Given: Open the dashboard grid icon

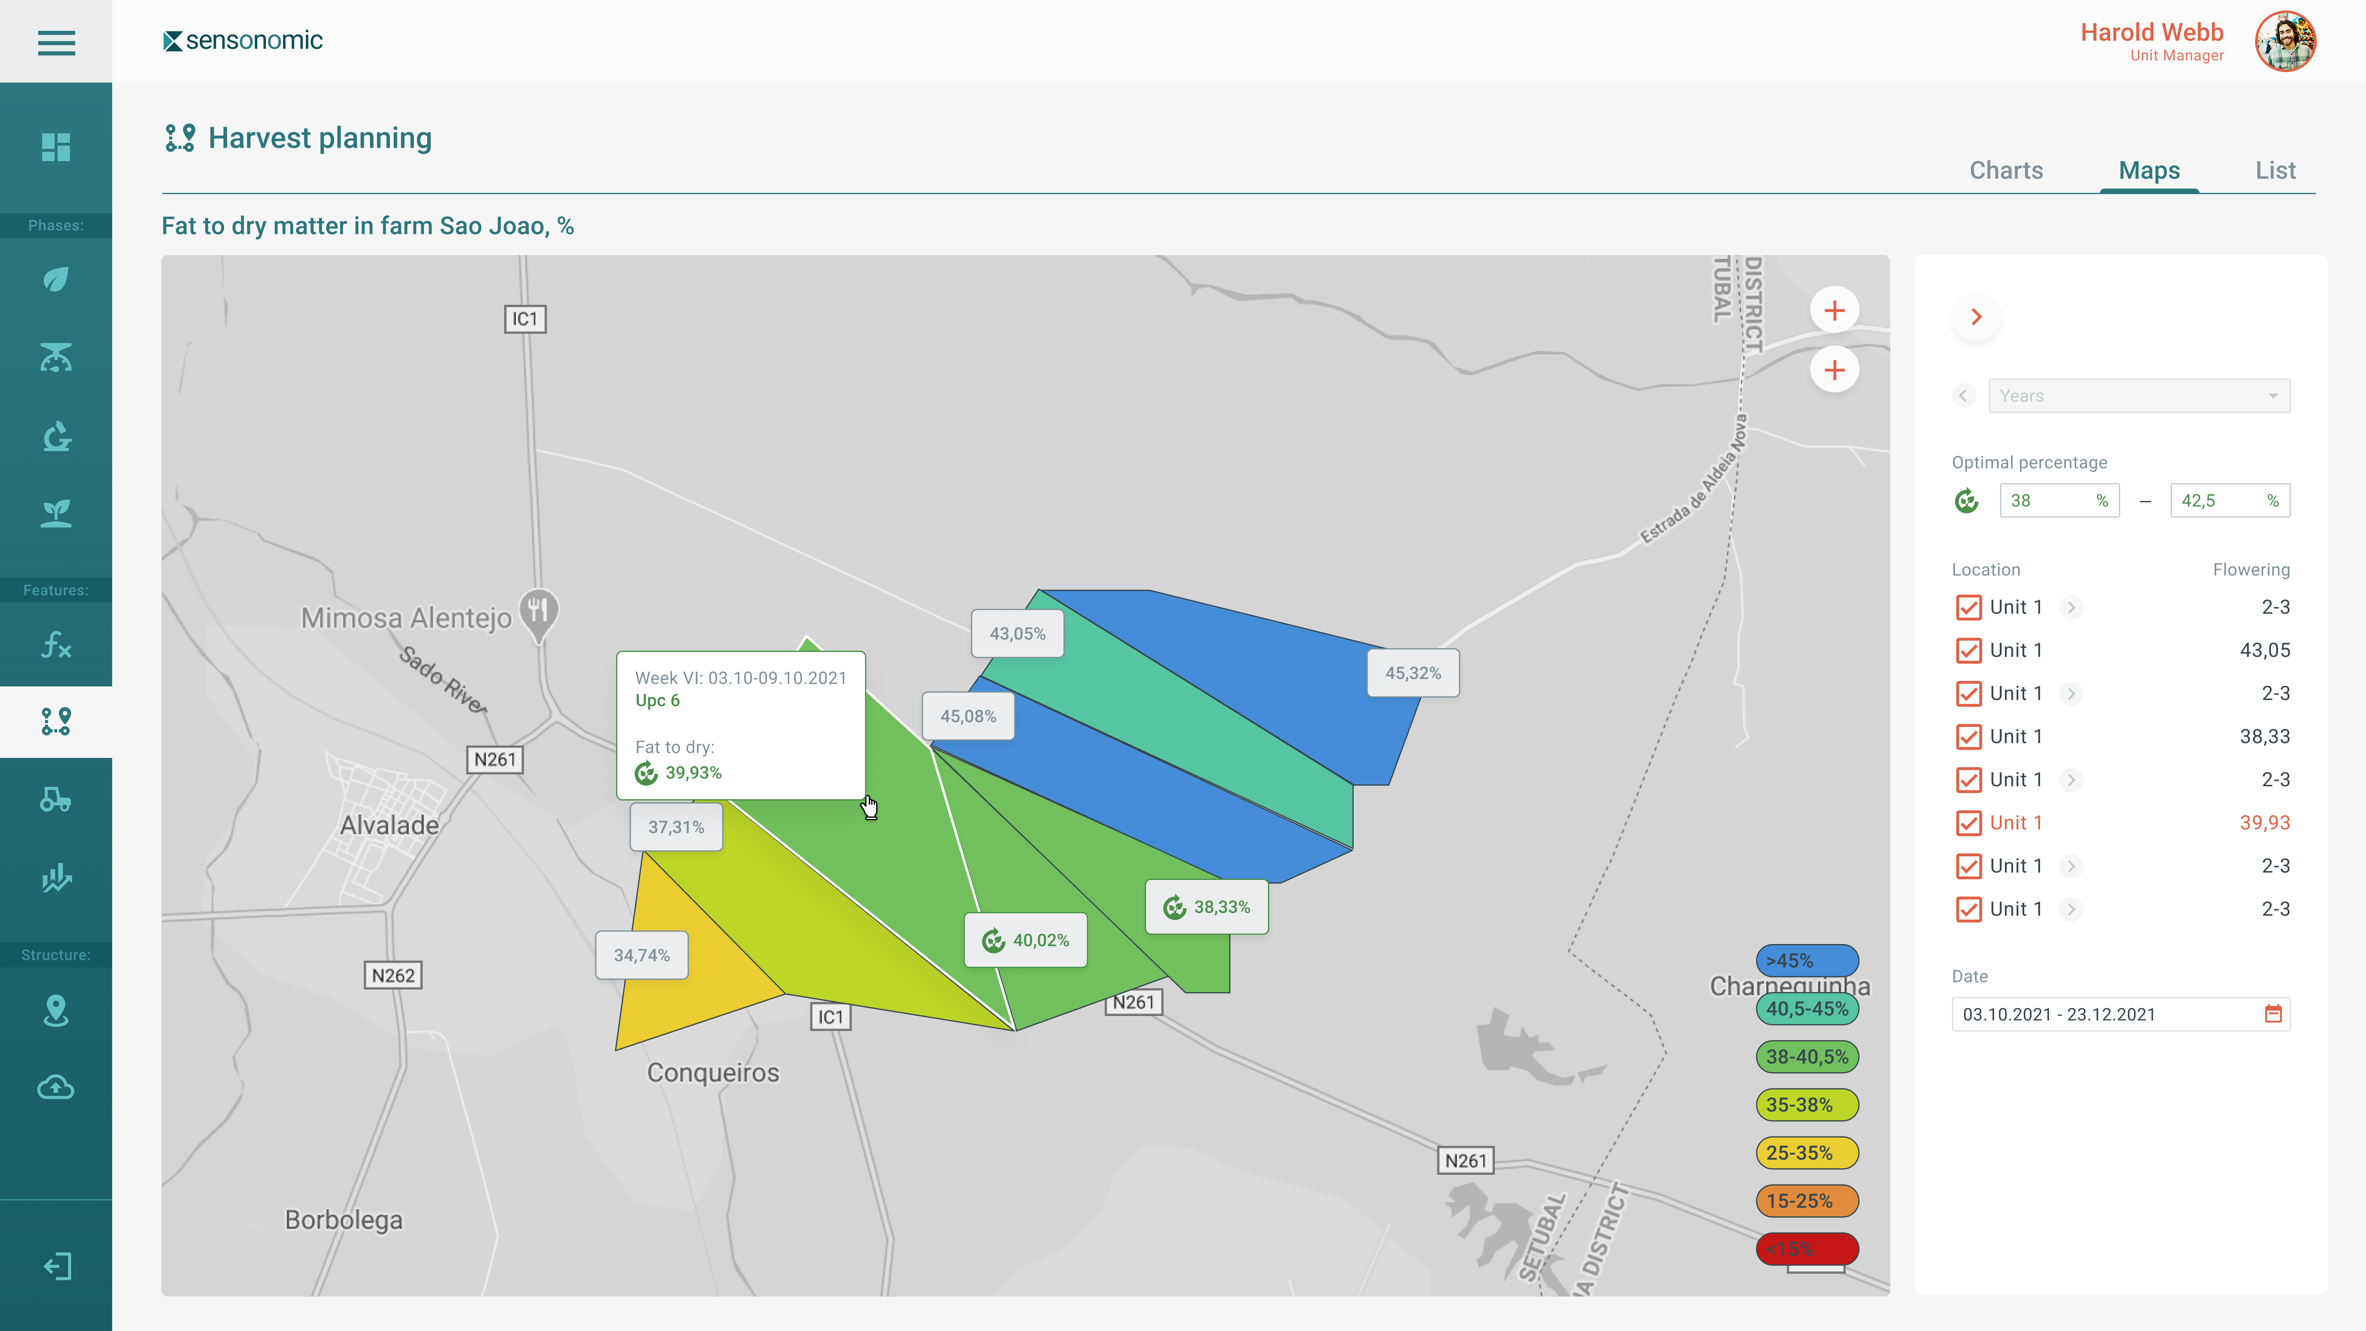Looking at the screenshot, I should tap(56, 147).
